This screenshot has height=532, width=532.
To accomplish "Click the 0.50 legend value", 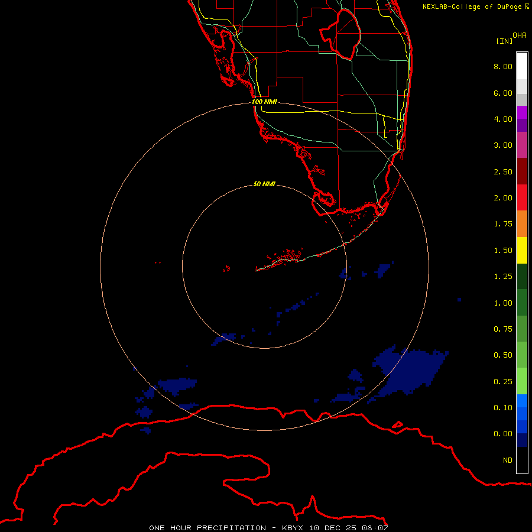I will pos(503,355).
